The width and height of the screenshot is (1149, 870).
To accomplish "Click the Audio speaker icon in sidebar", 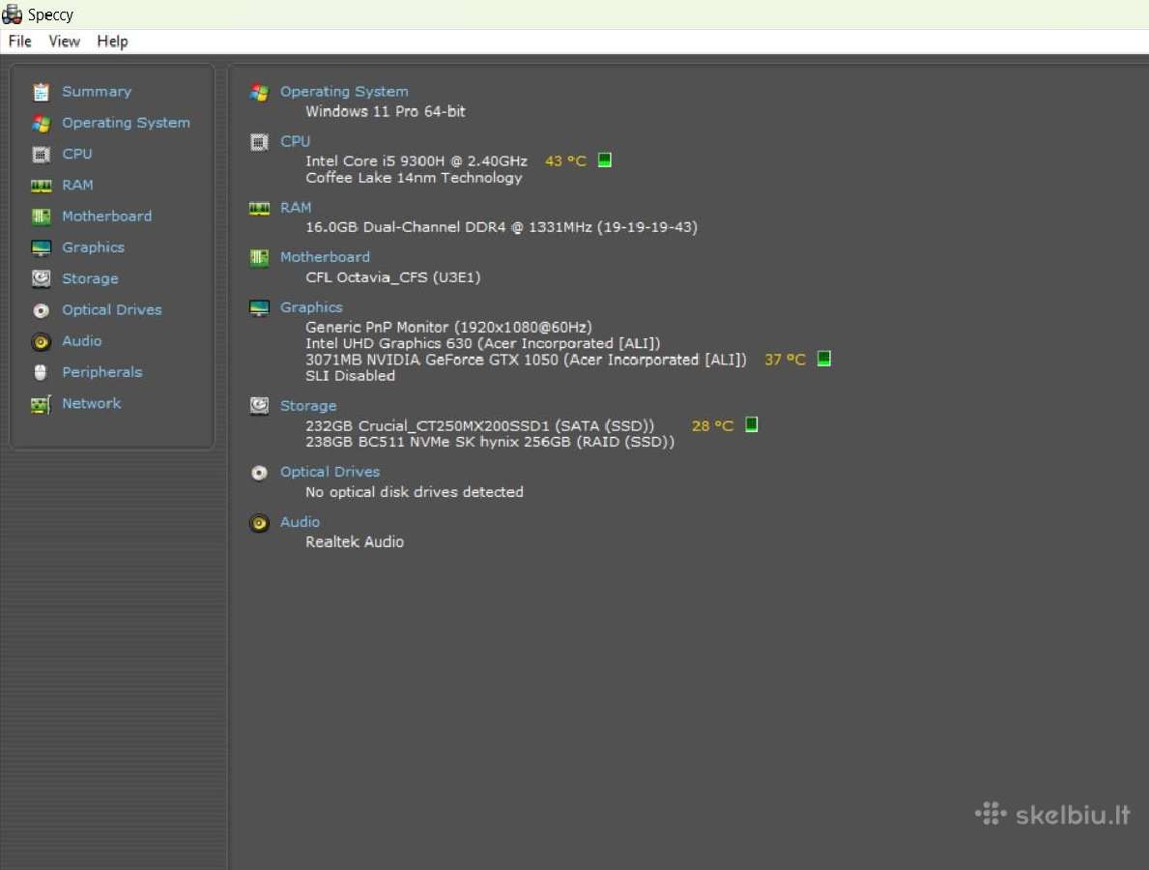I will 41,341.
